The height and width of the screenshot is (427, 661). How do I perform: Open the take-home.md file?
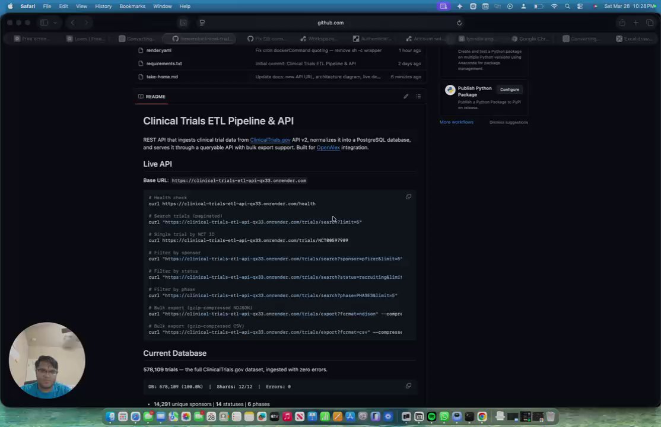pos(162,77)
